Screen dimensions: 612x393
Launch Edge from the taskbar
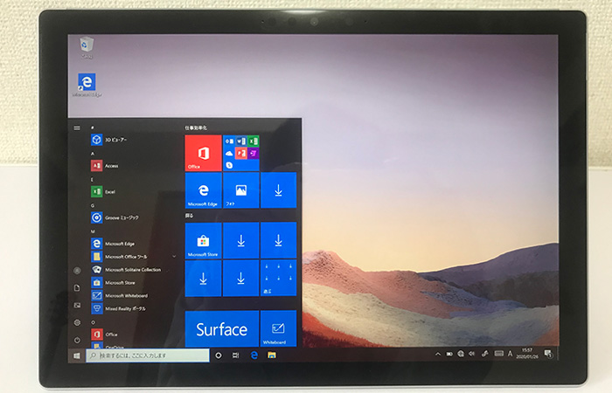point(254,355)
